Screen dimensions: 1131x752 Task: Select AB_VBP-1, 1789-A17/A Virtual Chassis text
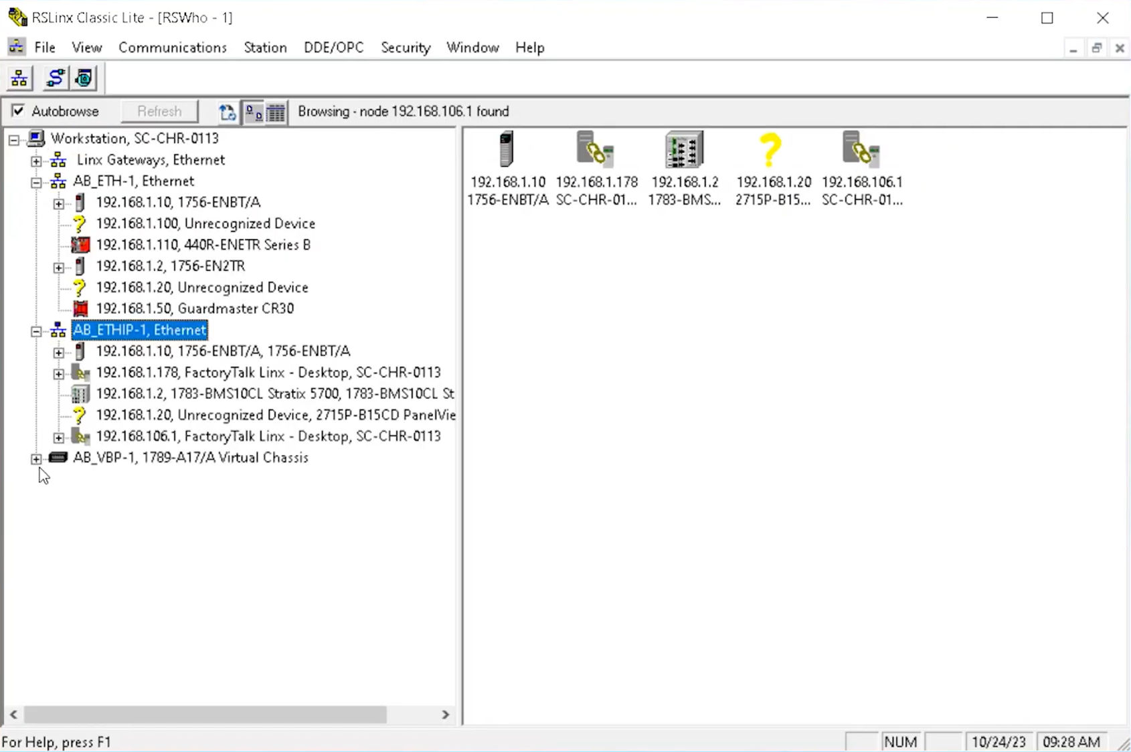click(x=191, y=458)
